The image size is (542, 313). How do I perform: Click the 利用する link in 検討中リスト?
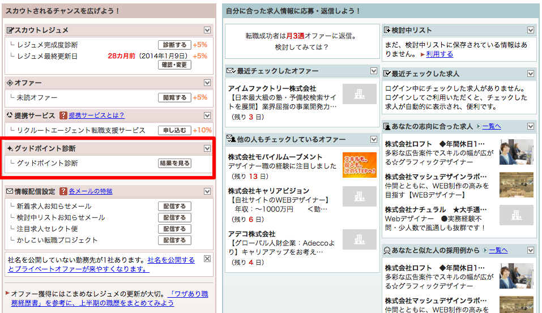click(x=439, y=54)
